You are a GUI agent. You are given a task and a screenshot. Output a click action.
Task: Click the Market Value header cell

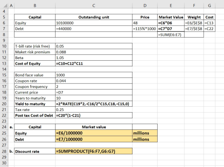pyautogui.click(x=171, y=17)
